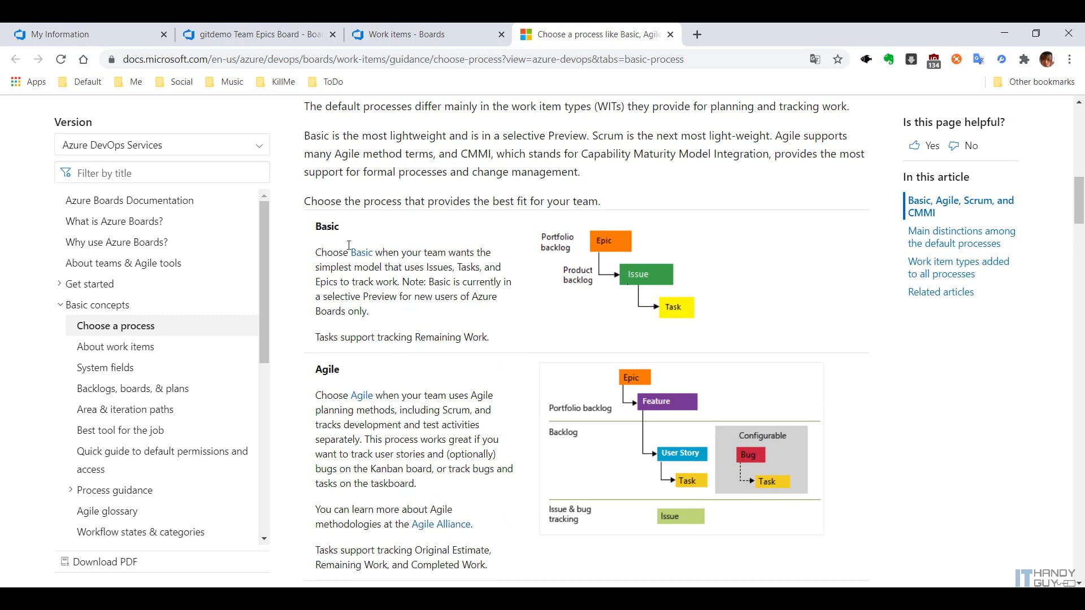Viewport: 1085px width, 610px height.
Task: Reload the page with the refresh icon
Action: coord(61,59)
